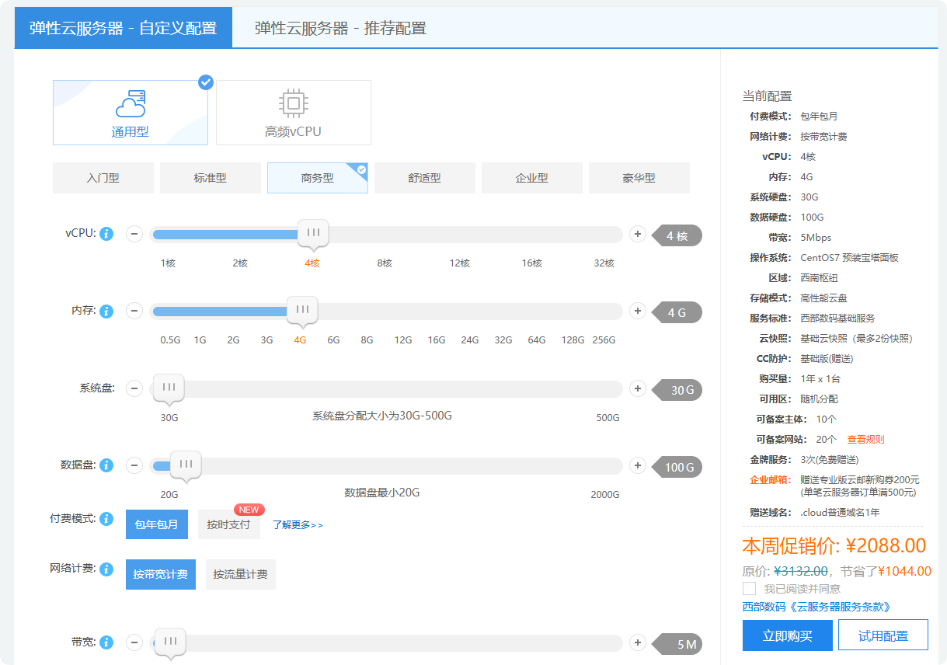Increase 内存 with the plus button

[638, 312]
